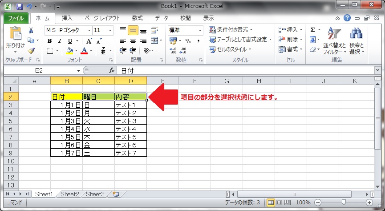Screen dimensions: 385x211
Task: Click Undo in quick access toolbar
Action: pos(29,6)
